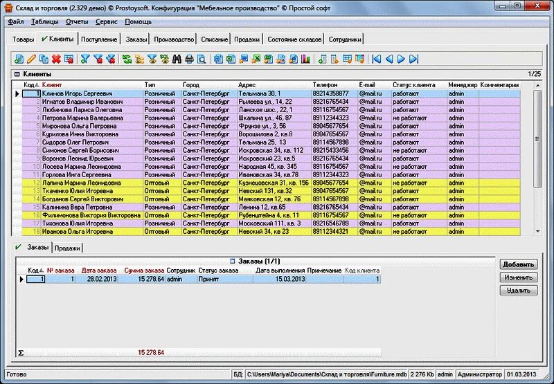The height and width of the screenshot is (384, 554).
Task: Sort orders by Дата заказа header
Action: coord(99,271)
